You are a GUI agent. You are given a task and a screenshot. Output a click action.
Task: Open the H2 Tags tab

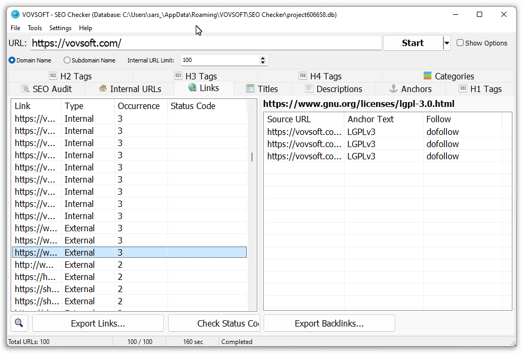coord(71,76)
